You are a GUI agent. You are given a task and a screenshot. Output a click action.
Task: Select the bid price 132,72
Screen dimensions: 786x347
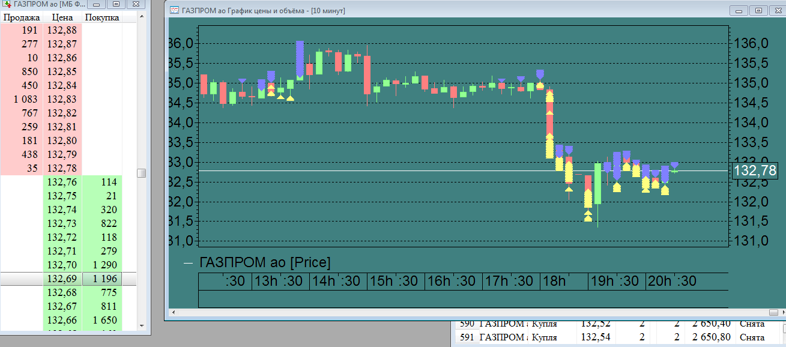pyautogui.click(x=62, y=237)
